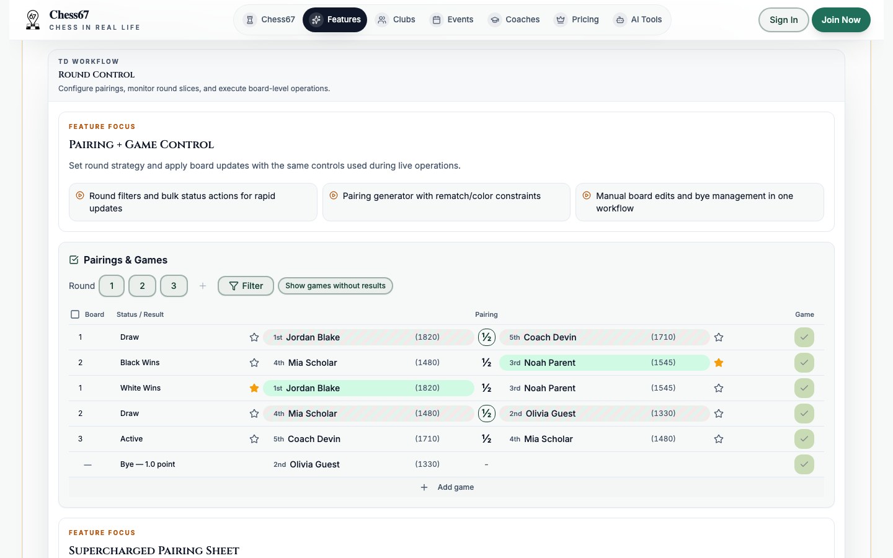Star Mia Scholar in board 2 Draw row
893x558 pixels.
pyautogui.click(x=254, y=414)
